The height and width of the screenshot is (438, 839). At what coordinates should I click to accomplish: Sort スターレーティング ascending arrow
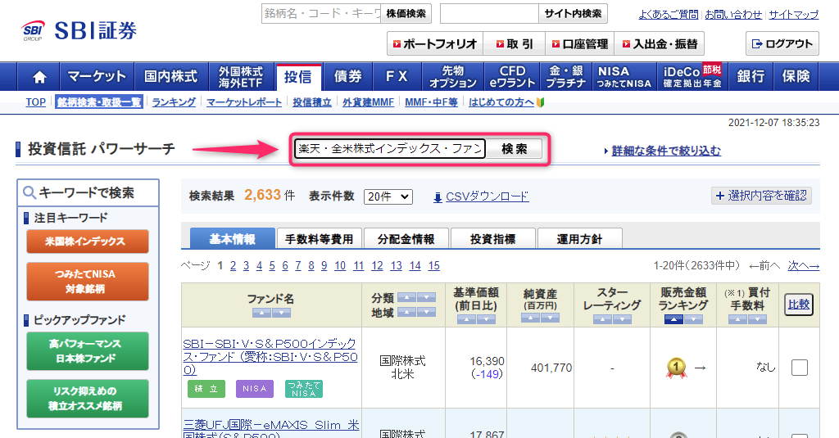tap(602, 319)
